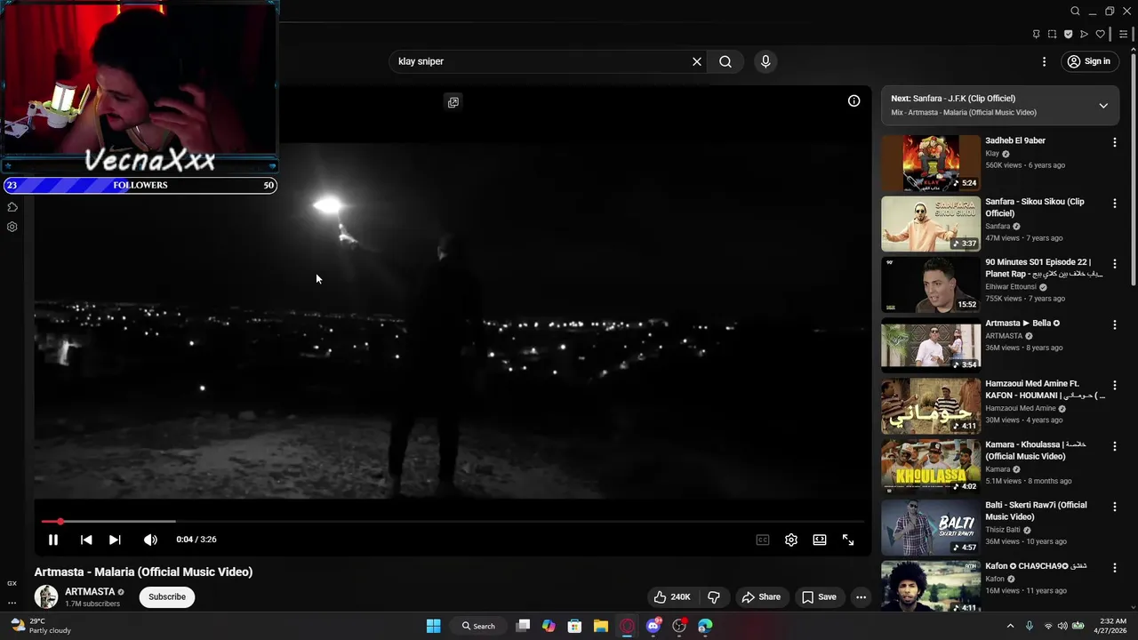1138x640 pixels.
Task: Open the taskbar Search box
Action: (x=478, y=626)
